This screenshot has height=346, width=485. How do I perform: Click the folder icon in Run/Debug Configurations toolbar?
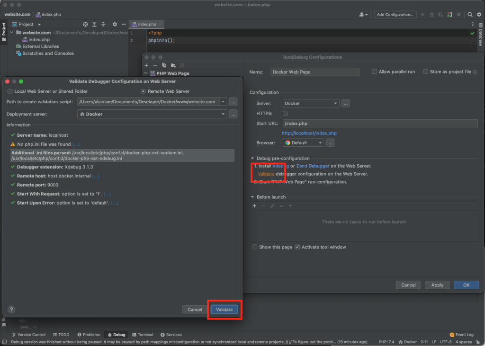pyautogui.click(x=173, y=65)
